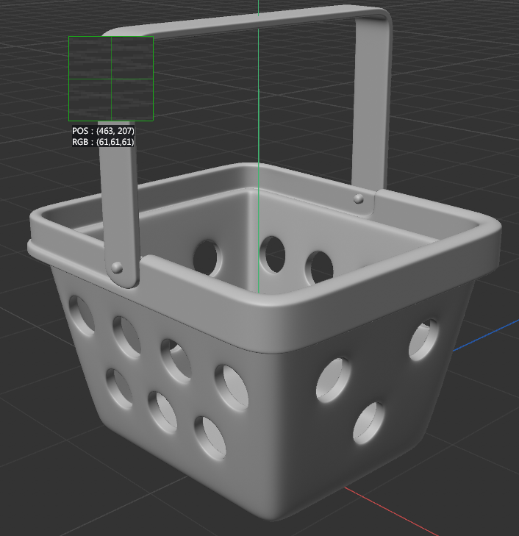Click the bottom-right hole of the front-left wall
Viewport: 519px width, 536px height.
click(210, 437)
